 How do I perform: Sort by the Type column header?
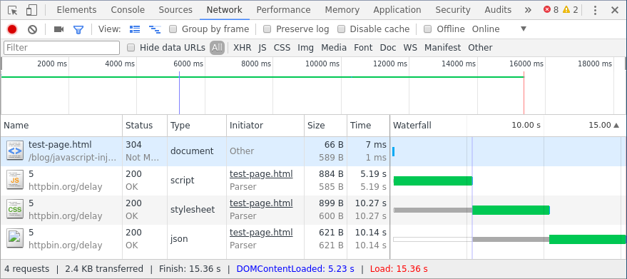click(197, 126)
